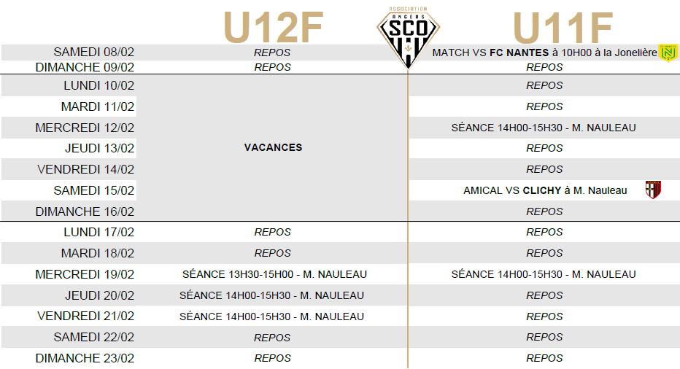Image resolution: width=680 pixels, height=369 pixels.
Task: Click U11F REPOS on Dimanche 16/02
Action: (544, 211)
